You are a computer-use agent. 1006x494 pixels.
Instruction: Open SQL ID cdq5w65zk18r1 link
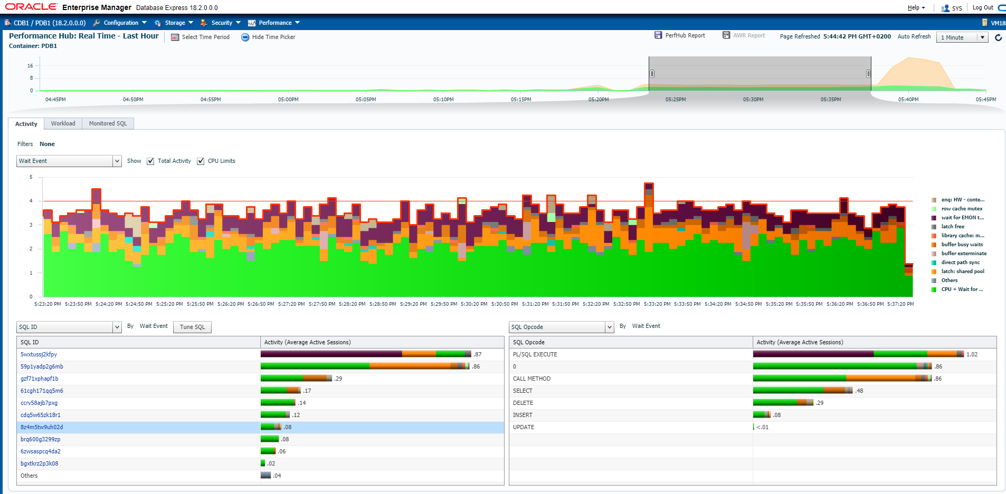pyautogui.click(x=41, y=415)
